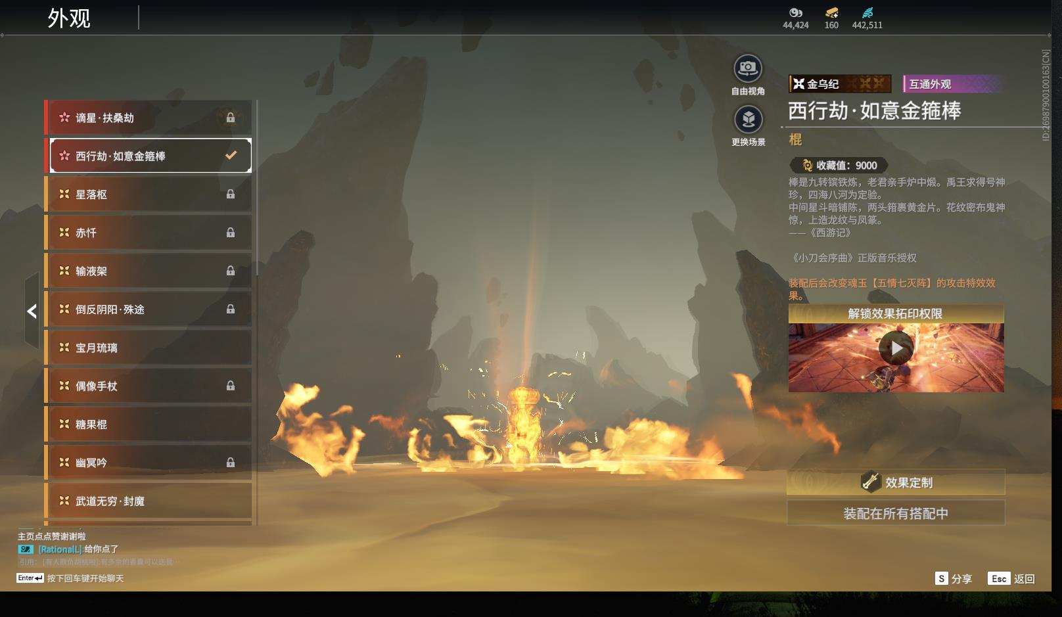Click the 160 gold ticket currency icon
Image resolution: width=1062 pixels, height=617 pixels.
click(831, 12)
